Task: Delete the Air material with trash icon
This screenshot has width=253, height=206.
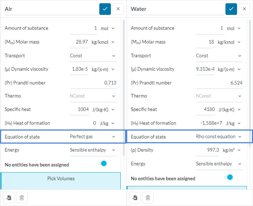Action: tap(22, 198)
